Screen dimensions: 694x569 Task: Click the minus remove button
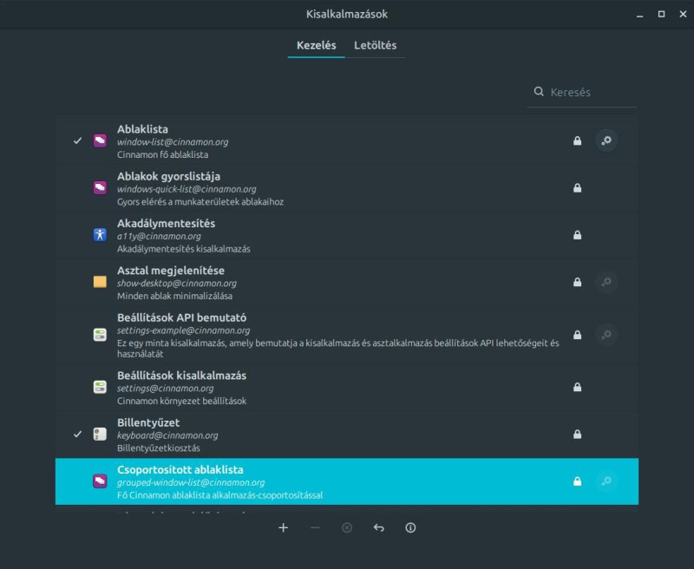click(315, 527)
